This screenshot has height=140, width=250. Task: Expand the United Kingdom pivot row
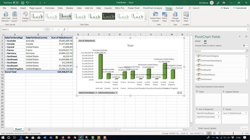point(6,69)
